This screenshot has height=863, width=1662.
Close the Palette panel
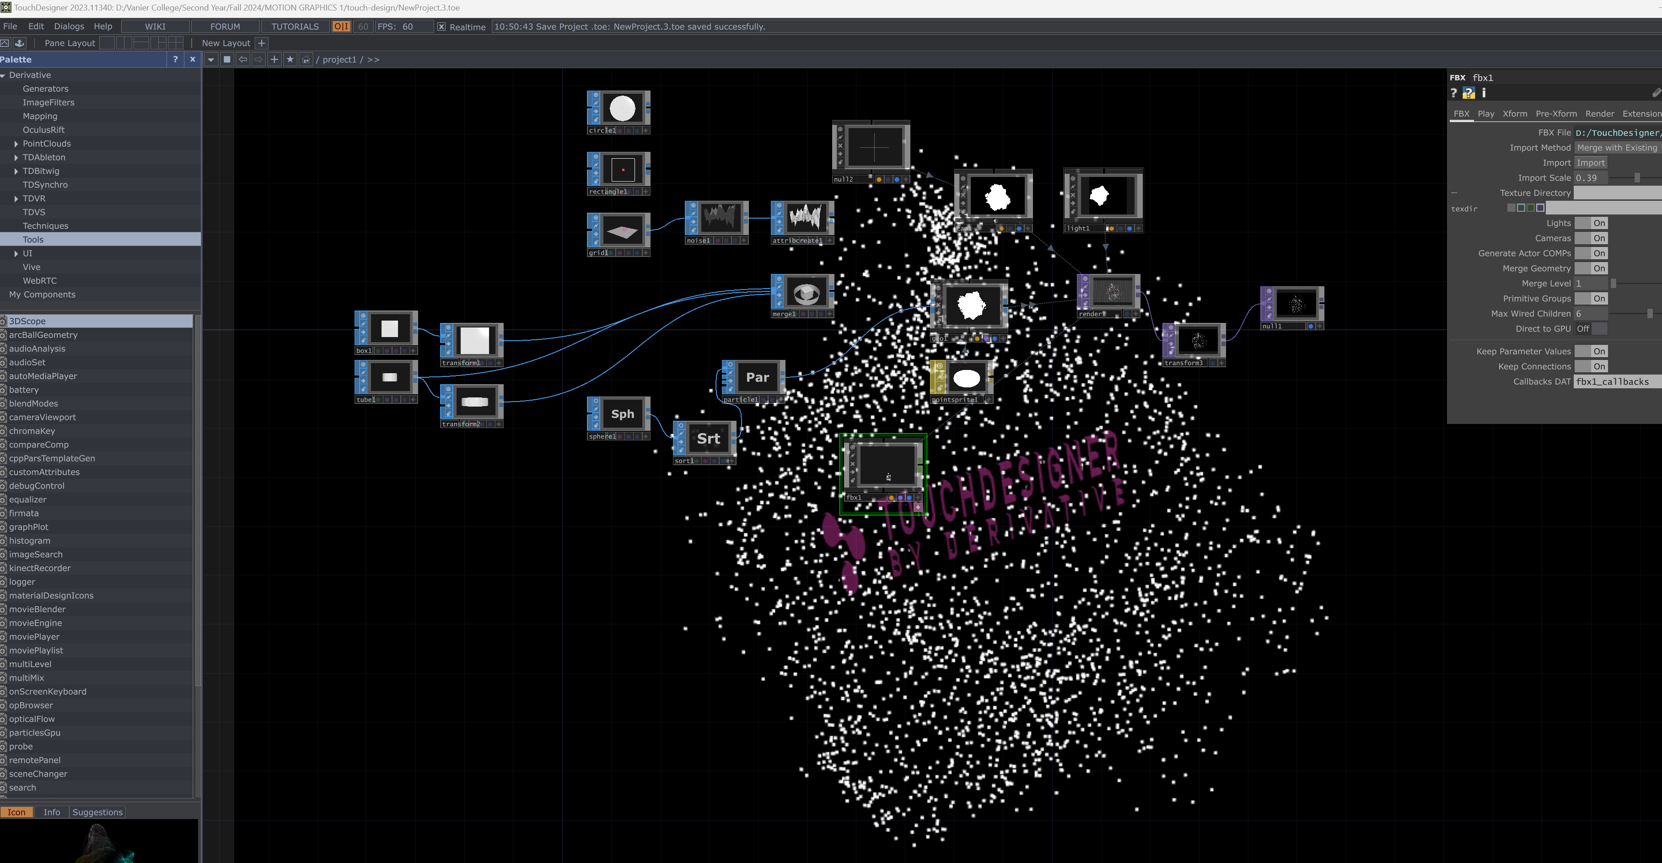click(192, 59)
